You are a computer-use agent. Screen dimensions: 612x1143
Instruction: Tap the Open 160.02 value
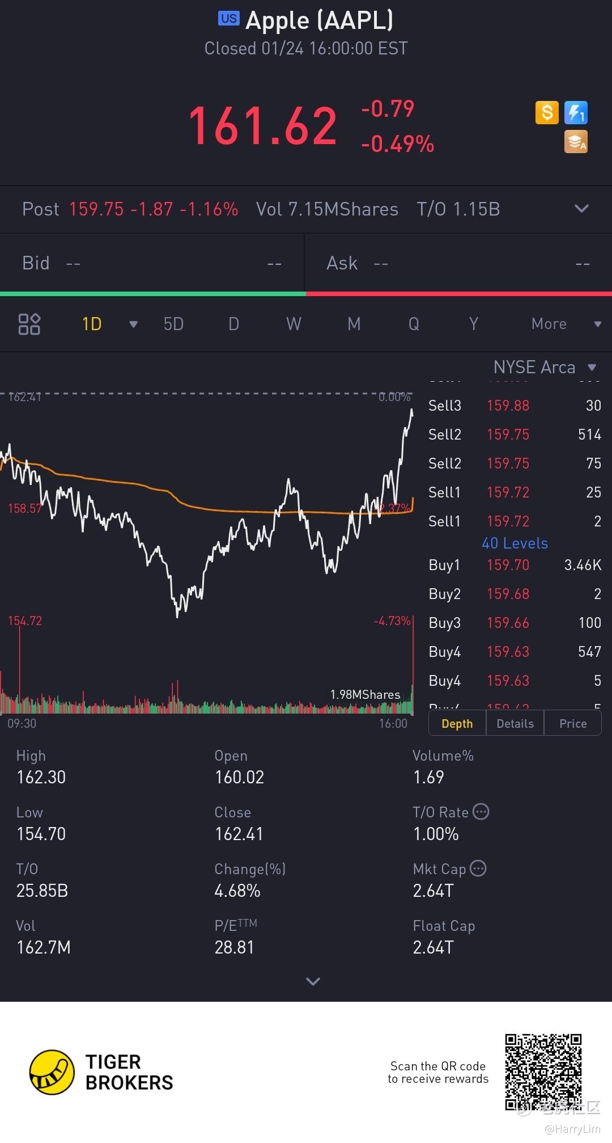239,777
